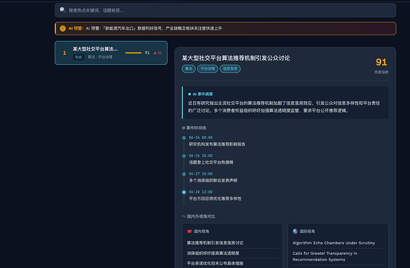Viewport: 410px width, 268px height.
Task: Click 算法 · 平台治理 subtitle in list card
Action: 100,57
